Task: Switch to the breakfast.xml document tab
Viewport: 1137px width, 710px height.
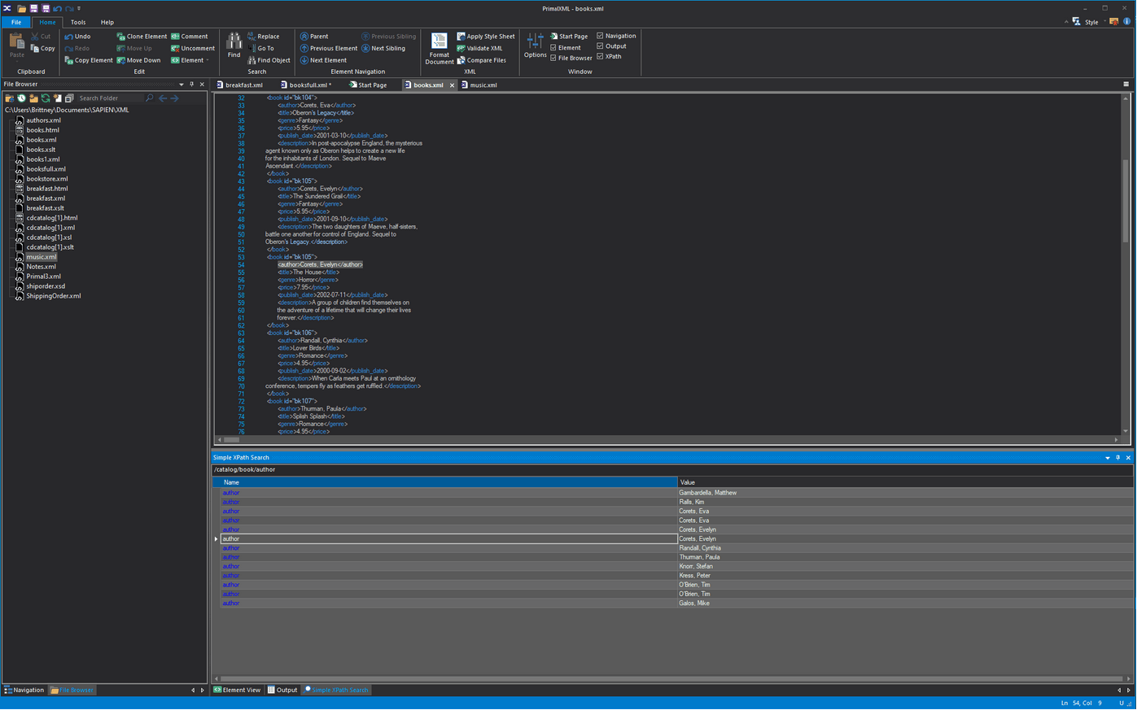Action: (239, 85)
